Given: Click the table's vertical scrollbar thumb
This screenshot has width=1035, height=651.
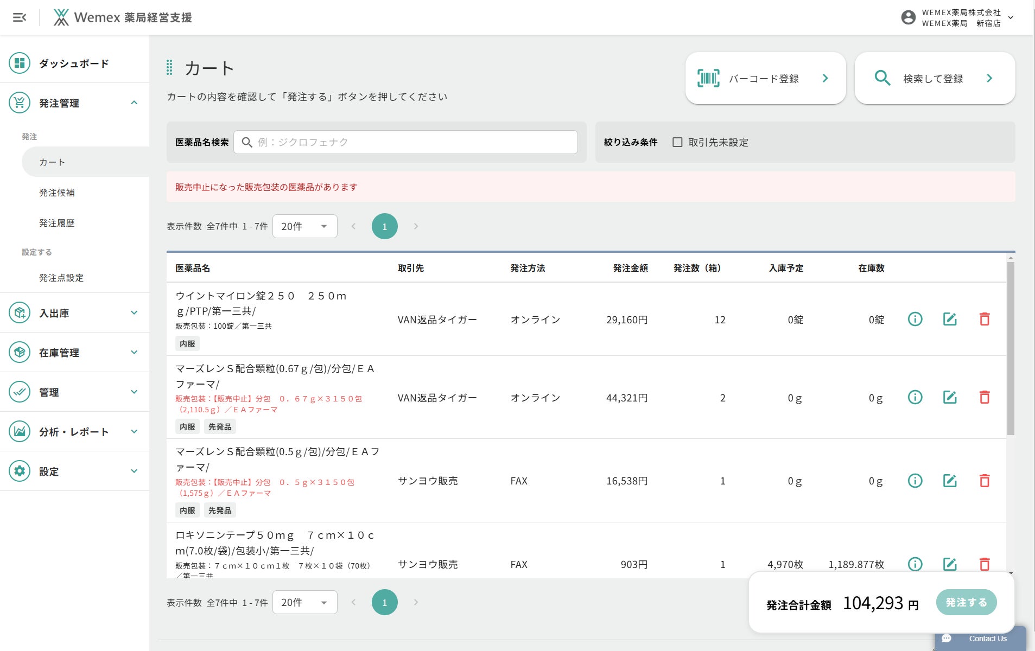Looking at the screenshot, I should [x=1011, y=348].
